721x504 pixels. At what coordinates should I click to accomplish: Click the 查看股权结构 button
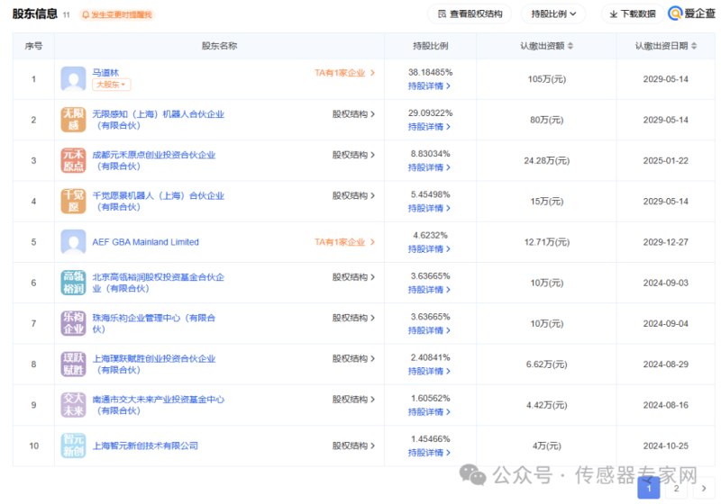[469, 14]
